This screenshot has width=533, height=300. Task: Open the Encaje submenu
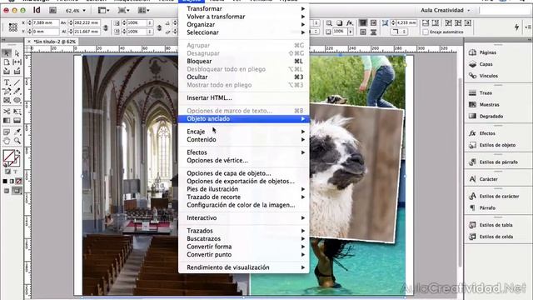[x=244, y=132]
